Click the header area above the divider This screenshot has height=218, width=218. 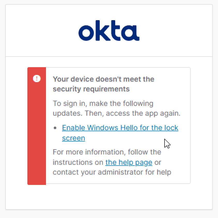click(x=109, y=30)
